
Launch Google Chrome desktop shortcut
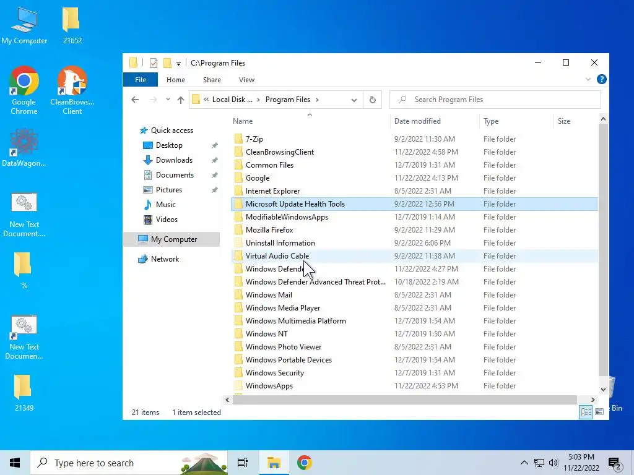24,90
